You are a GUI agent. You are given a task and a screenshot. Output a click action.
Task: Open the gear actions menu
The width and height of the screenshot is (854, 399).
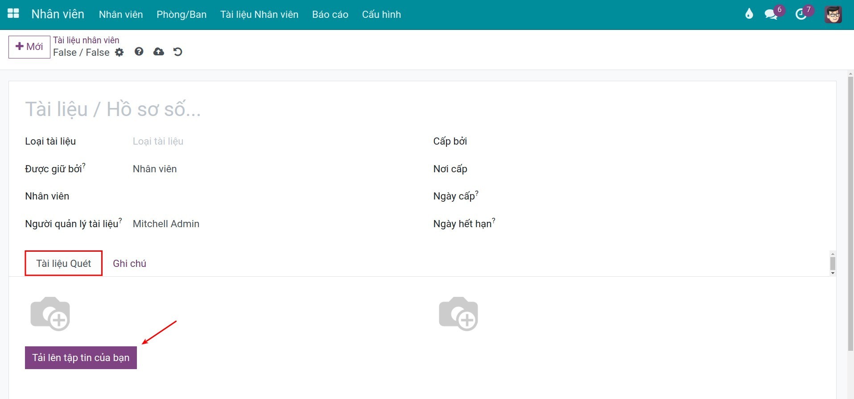[119, 52]
